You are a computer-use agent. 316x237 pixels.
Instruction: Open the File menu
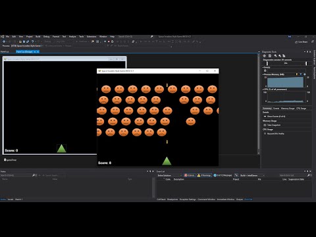pyautogui.click(x=7, y=36)
